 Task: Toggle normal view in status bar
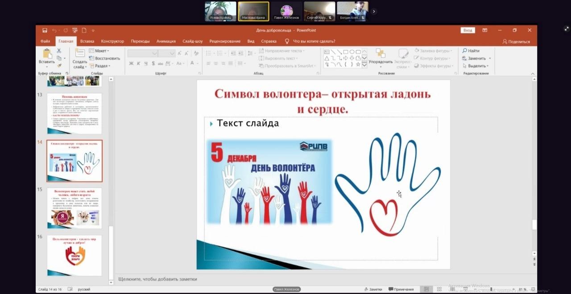click(426, 289)
